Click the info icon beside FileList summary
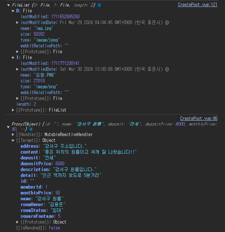The width and height of the screenshot is (225, 232). click(x=99, y=5)
